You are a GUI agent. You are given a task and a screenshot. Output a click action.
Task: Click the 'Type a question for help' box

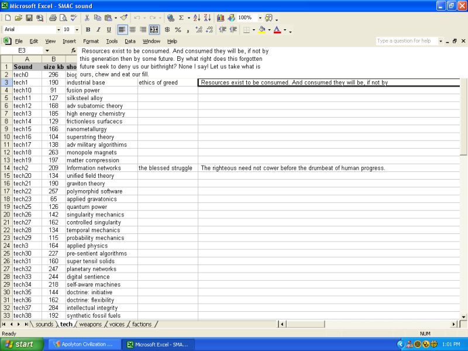[x=406, y=41]
